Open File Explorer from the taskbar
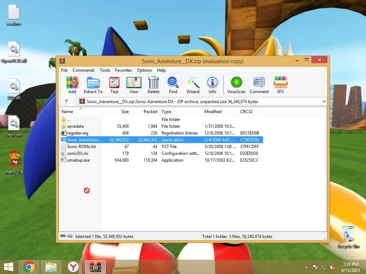 pyautogui.click(x=51, y=267)
